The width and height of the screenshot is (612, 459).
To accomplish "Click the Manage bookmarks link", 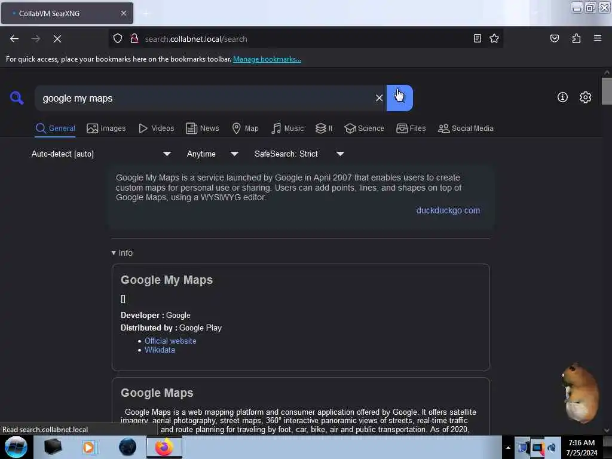I will click(267, 59).
